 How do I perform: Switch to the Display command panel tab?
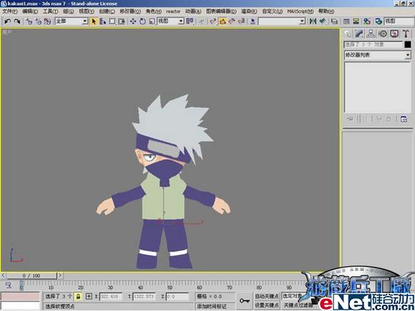[394, 34]
